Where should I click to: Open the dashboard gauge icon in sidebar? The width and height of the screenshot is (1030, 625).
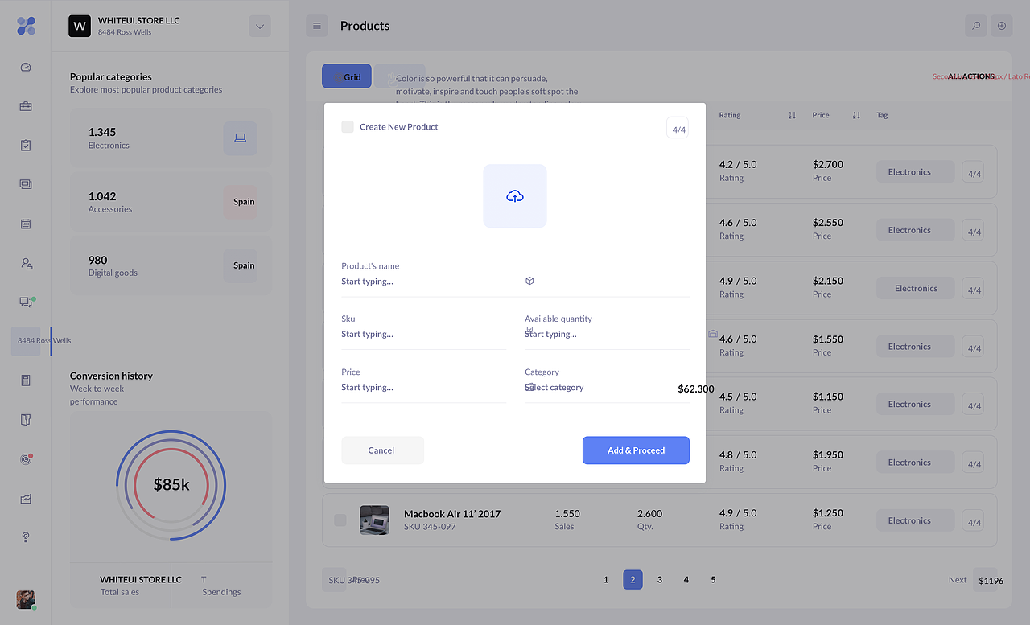[x=26, y=68]
